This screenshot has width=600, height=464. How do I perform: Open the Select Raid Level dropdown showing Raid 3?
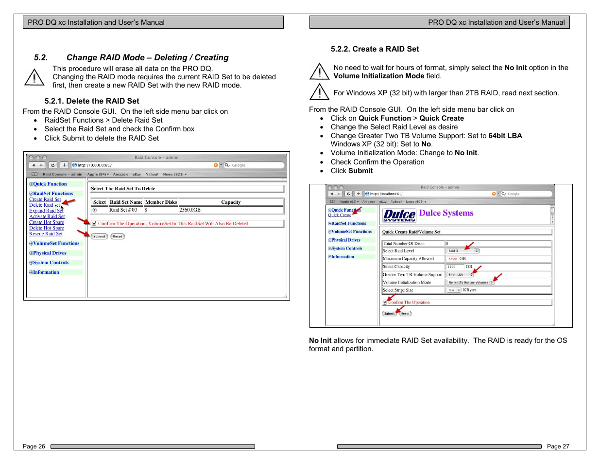463,251
